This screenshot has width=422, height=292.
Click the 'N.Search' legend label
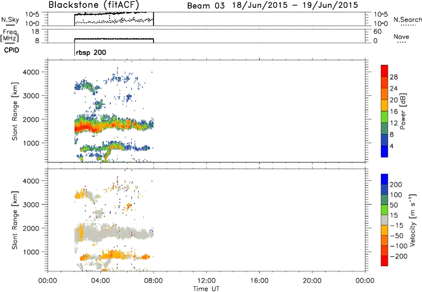407,20
